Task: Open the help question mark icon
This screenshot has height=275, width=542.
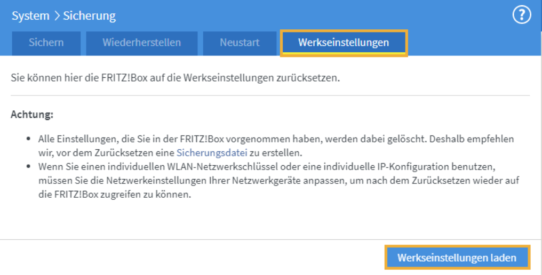Action: [x=522, y=15]
